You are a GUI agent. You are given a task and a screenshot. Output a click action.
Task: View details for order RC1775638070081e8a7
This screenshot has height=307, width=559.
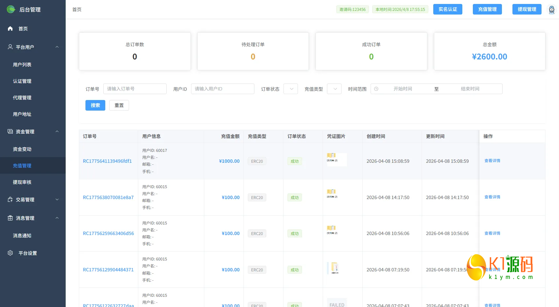[492, 197]
